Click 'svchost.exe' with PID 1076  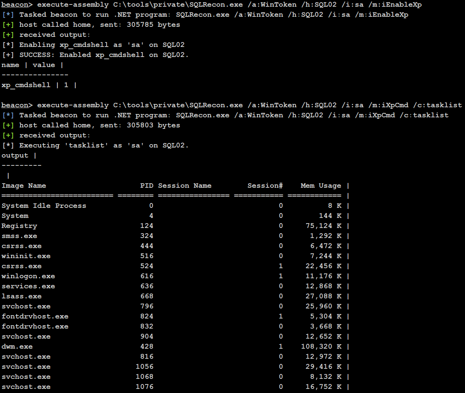click(x=26, y=387)
